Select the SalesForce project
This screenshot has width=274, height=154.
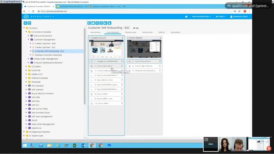(x=36, y=128)
